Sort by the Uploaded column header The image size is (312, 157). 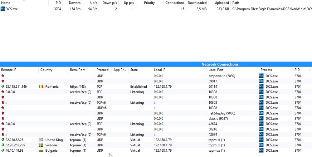222,3
